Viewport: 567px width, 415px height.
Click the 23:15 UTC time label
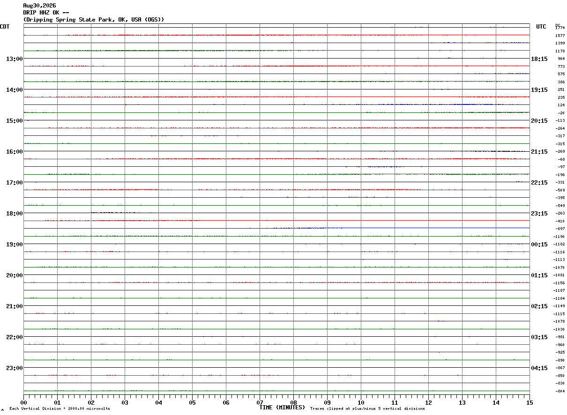tap(539, 213)
